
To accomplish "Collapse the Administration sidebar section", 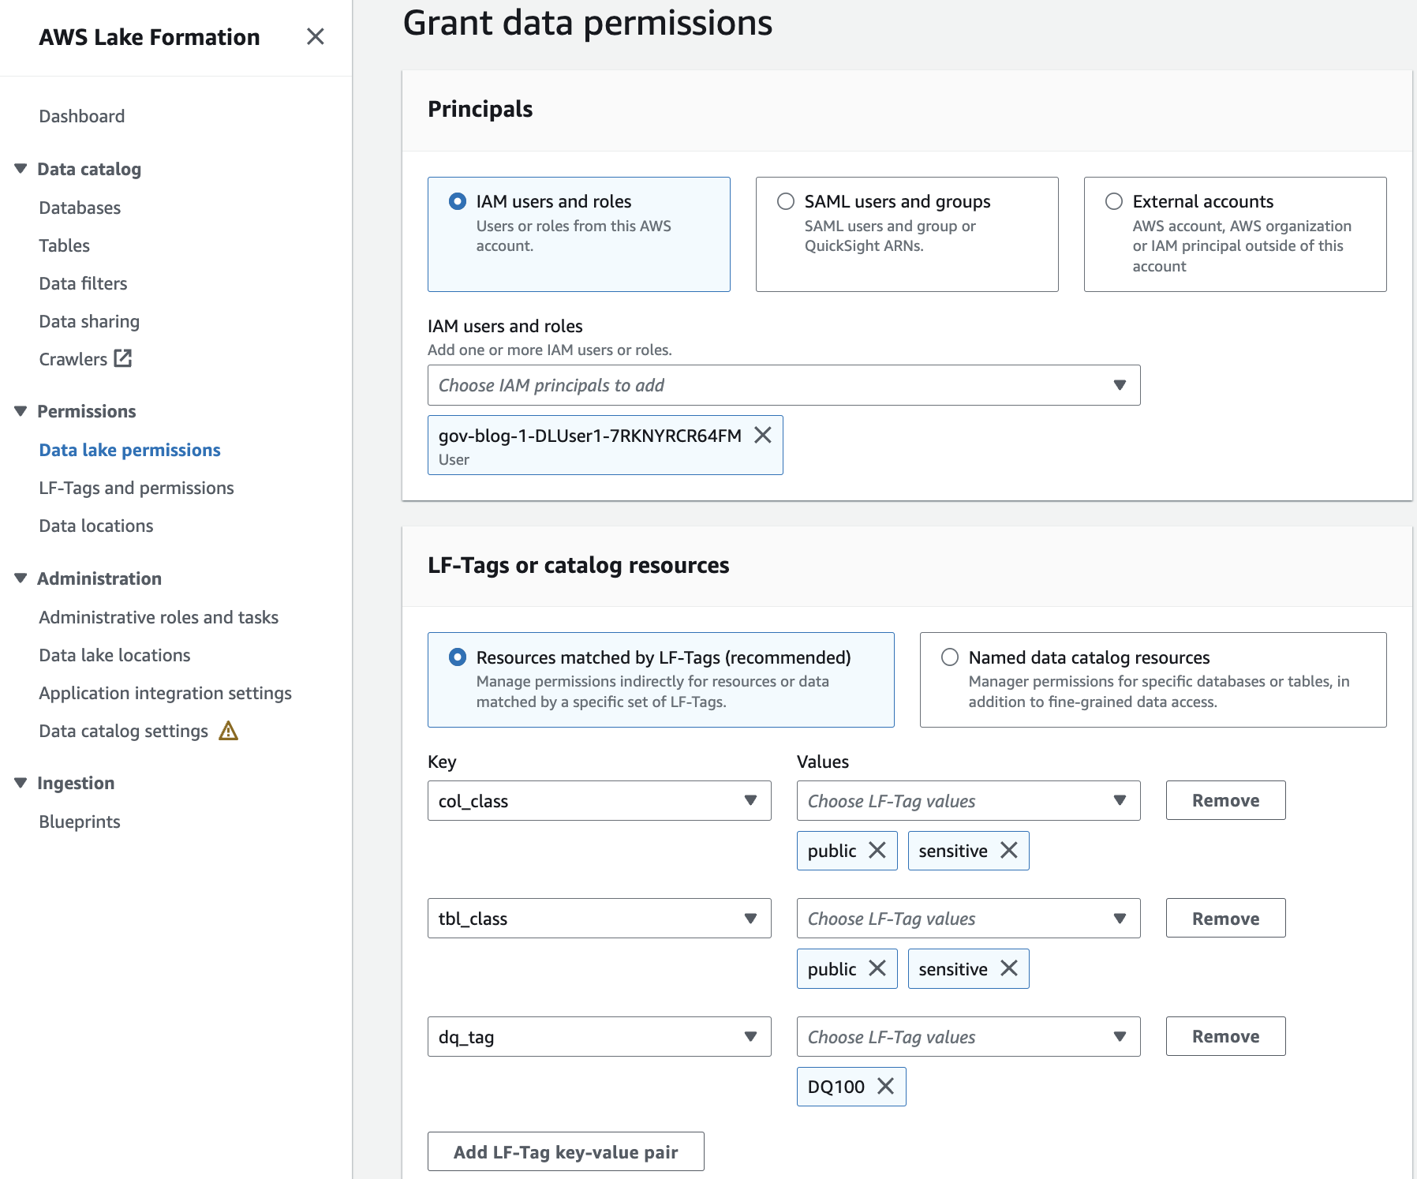I will pos(21,578).
